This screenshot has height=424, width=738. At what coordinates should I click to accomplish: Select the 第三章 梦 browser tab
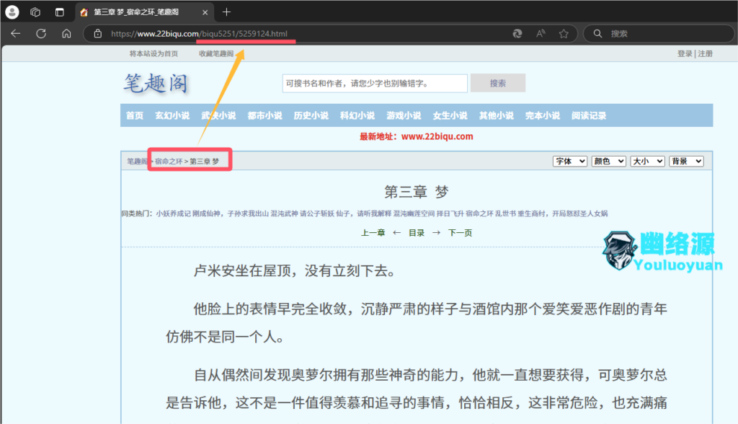click(x=137, y=12)
